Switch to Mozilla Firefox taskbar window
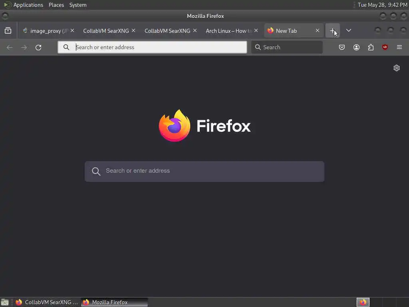The width and height of the screenshot is (409, 307). [114, 302]
